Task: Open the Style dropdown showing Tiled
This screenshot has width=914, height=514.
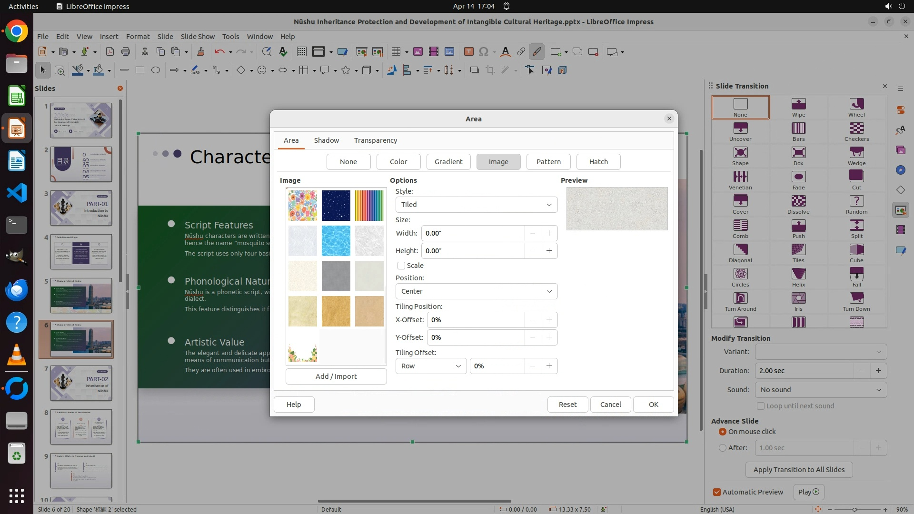Action: tap(476, 205)
